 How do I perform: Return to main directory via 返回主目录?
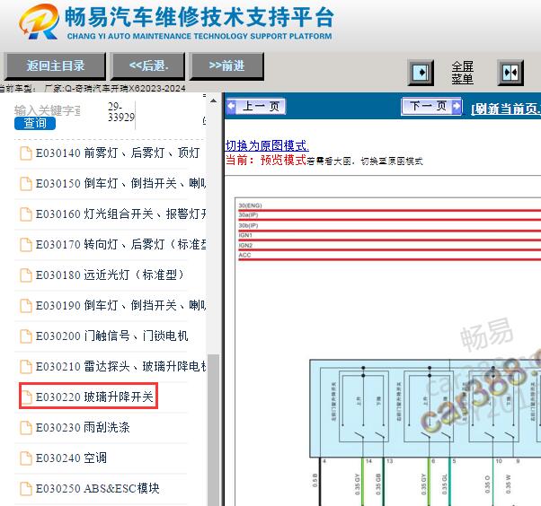[55, 65]
